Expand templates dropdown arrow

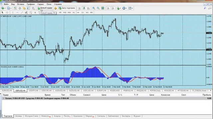pos(132,8)
